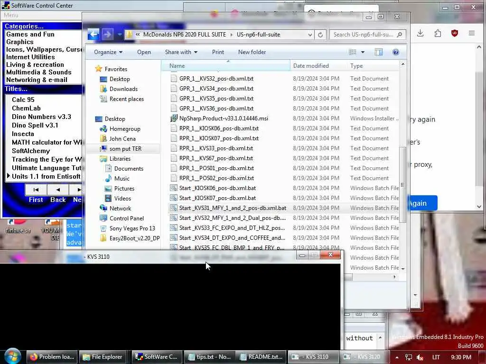Change view icon in Explorer toolbar
This screenshot has width=486, height=364.
[x=353, y=52]
